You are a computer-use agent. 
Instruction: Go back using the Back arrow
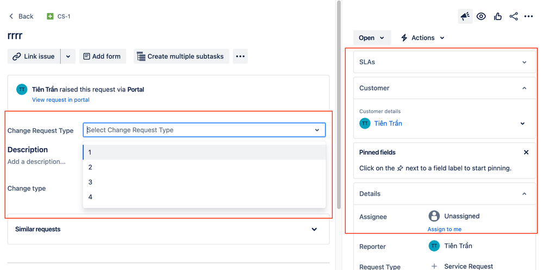[21, 16]
